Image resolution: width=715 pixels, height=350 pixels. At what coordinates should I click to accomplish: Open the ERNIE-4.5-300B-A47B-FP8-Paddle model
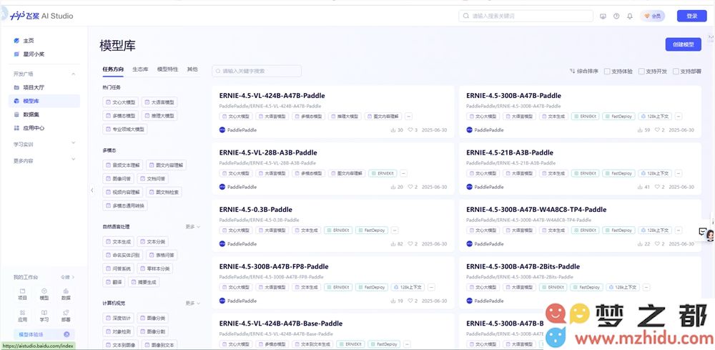(x=274, y=267)
